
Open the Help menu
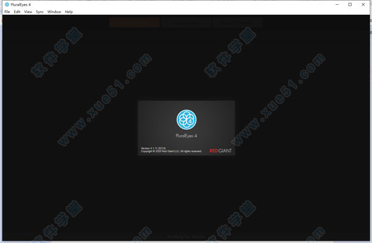tap(69, 12)
